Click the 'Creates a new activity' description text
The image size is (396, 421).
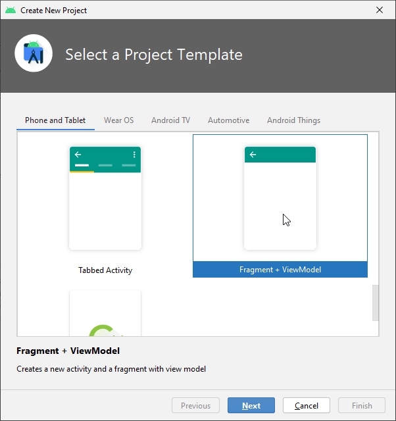click(111, 369)
